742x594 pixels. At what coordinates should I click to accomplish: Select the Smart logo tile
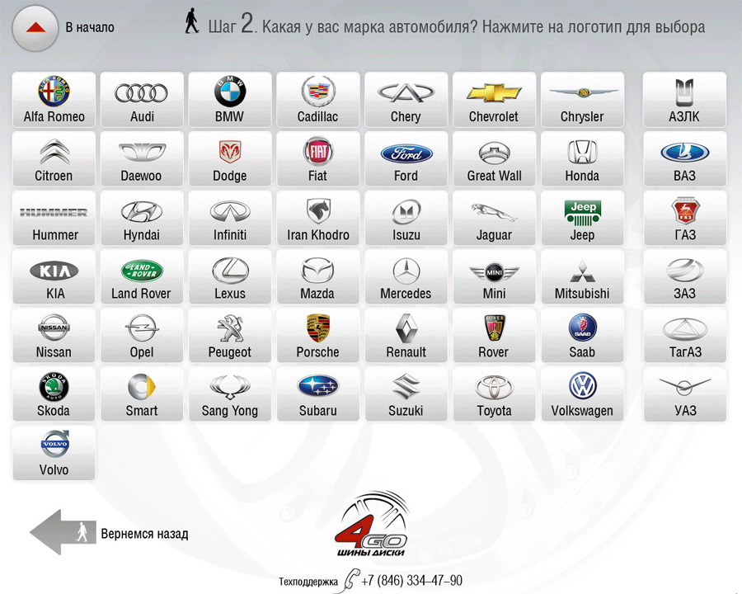coord(142,394)
